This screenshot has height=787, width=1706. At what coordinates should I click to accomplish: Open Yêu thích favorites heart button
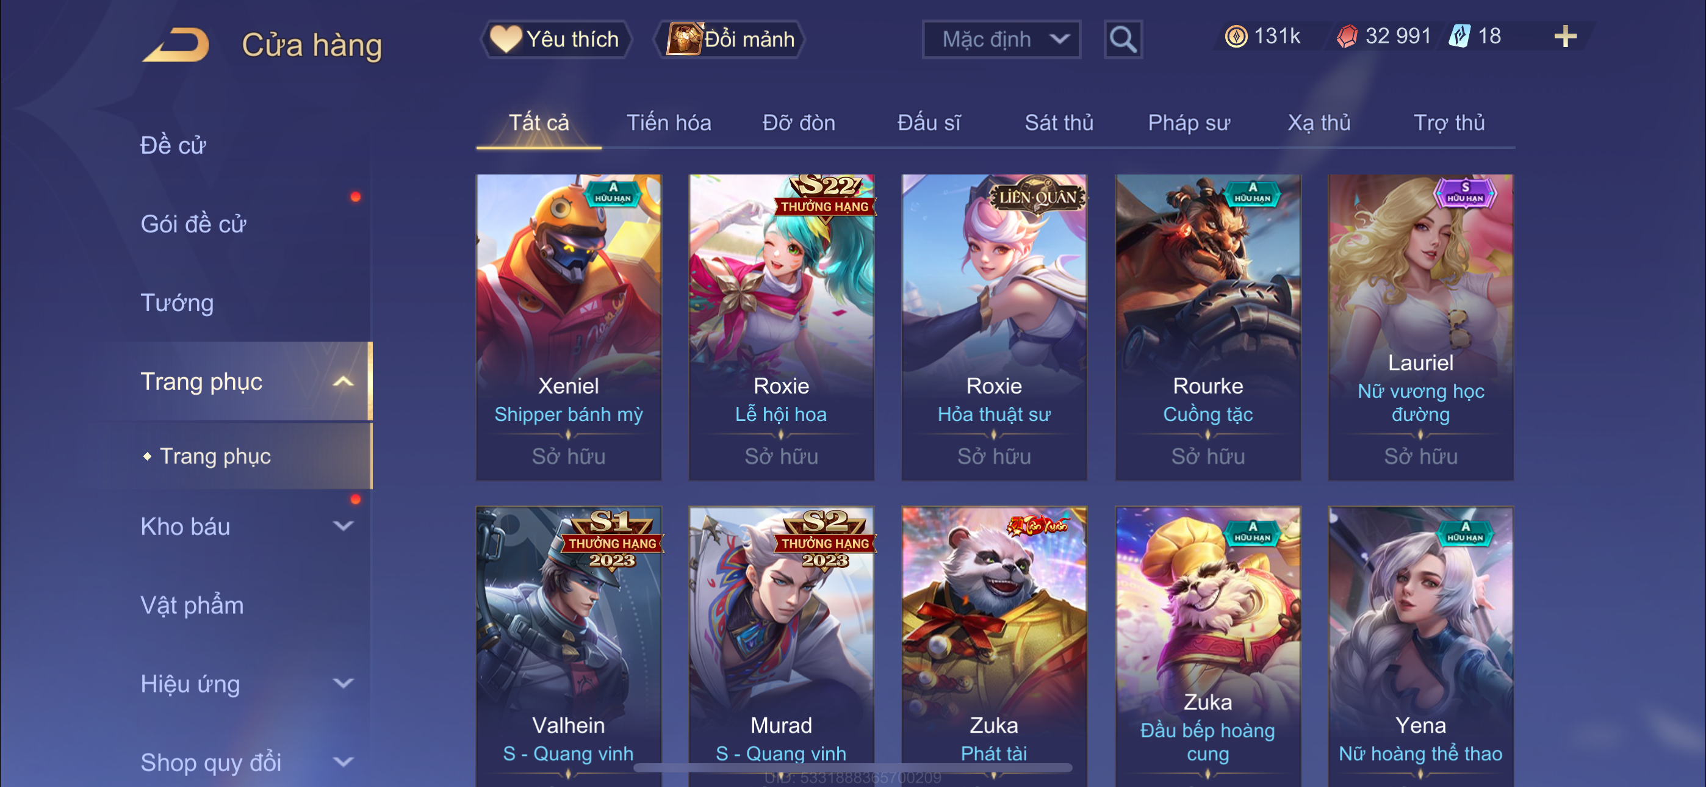(x=555, y=40)
